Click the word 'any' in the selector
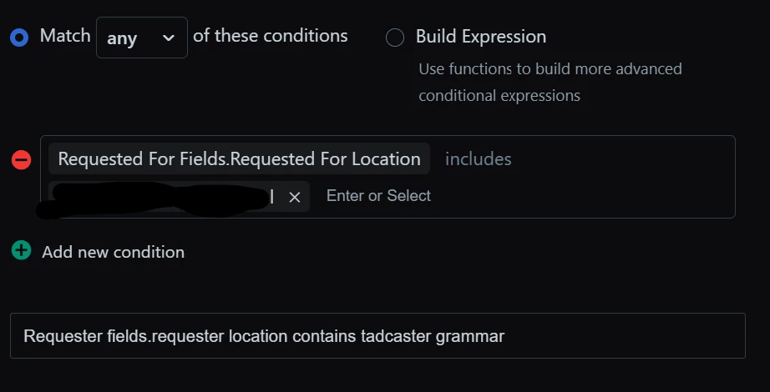 (122, 38)
